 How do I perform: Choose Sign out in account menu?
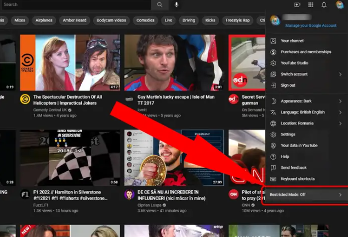point(307,85)
